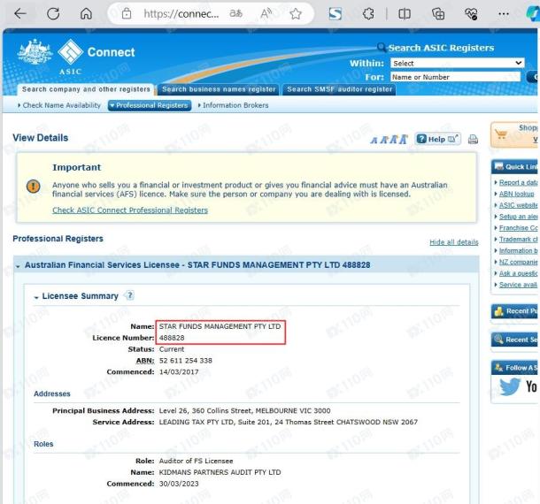
Task: Open the ABN lookup quick link
Action: click(x=517, y=194)
